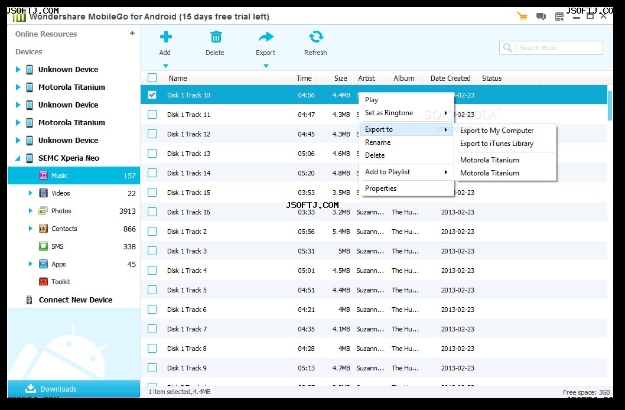Image resolution: width=625 pixels, height=410 pixels.
Task: Select the Music category icon
Action: pyautogui.click(x=44, y=175)
